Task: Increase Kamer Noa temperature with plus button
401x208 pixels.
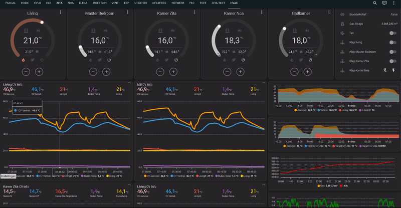Action: [x=240, y=72]
